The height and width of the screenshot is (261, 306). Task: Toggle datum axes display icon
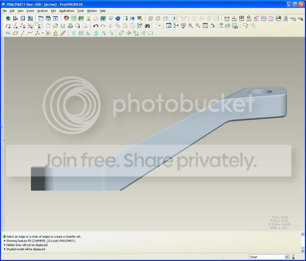pyautogui.click(x=16, y=26)
